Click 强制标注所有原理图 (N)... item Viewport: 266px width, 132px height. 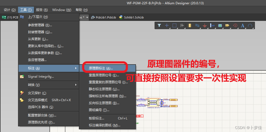pos(107,96)
